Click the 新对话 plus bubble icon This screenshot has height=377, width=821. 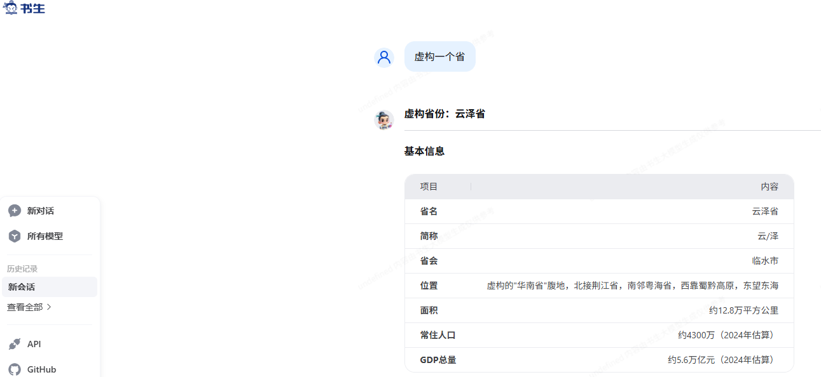(x=15, y=211)
